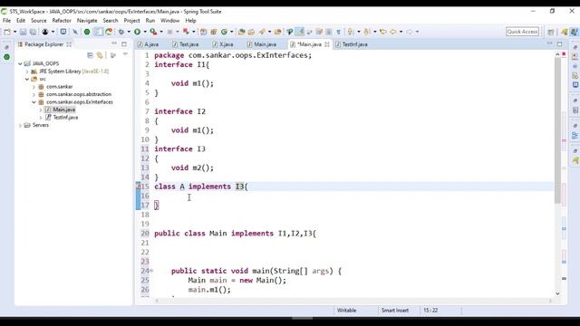This screenshot has height=326, width=580.
Task: Fold the main method at line 24
Action: coord(151,271)
